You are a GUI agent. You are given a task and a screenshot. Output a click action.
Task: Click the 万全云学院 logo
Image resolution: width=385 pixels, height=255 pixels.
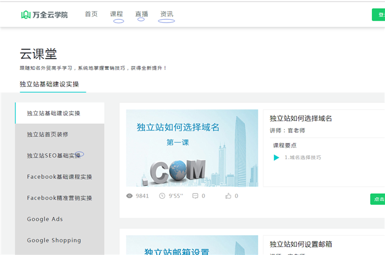pos(45,15)
